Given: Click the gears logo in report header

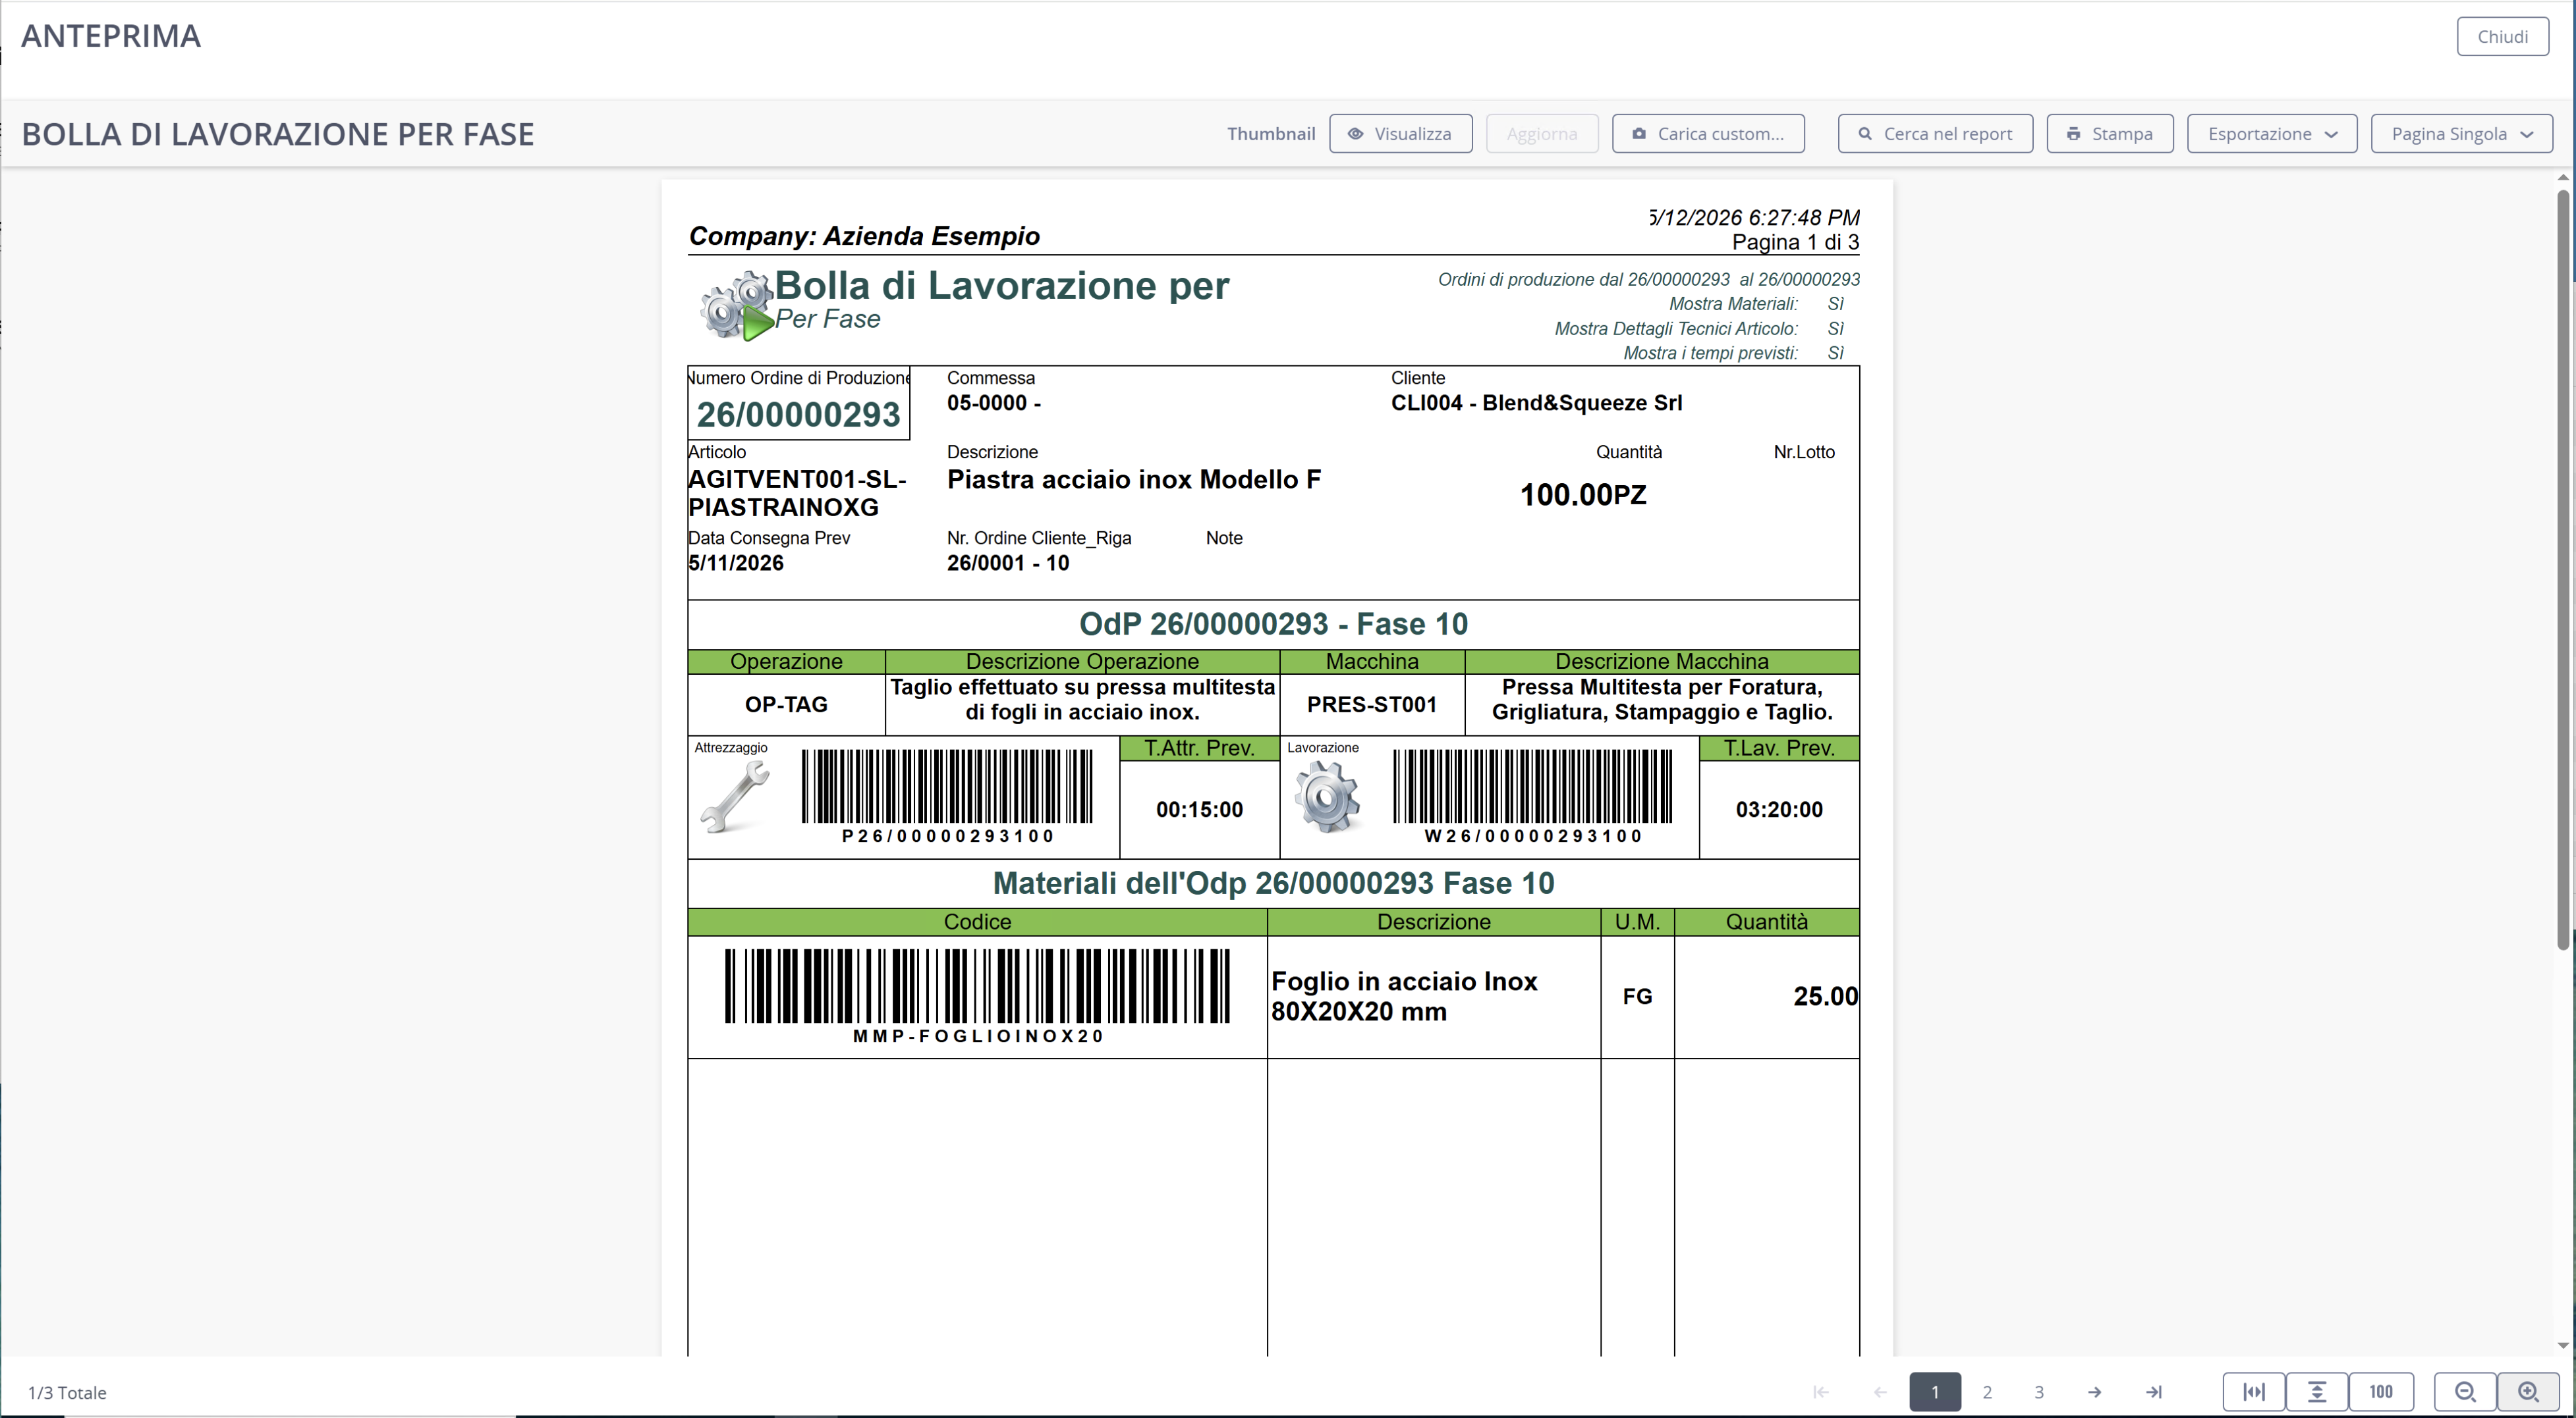Looking at the screenshot, I should [x=737, y=305].
